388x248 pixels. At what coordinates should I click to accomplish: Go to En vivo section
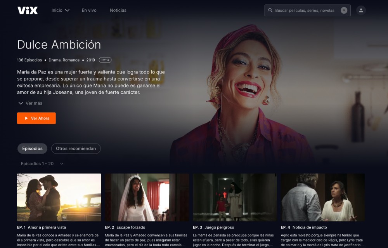89,10
